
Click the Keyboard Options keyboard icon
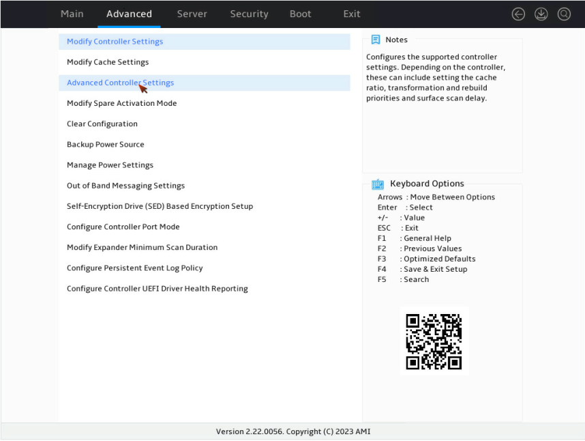[378, 184]
